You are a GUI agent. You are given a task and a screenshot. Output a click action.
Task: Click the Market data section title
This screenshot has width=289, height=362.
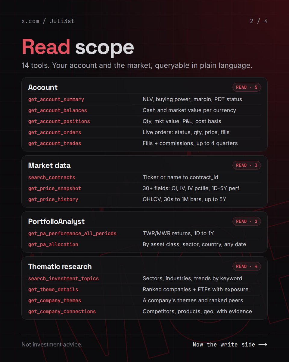pyautogui.click(x=49, y=165)
